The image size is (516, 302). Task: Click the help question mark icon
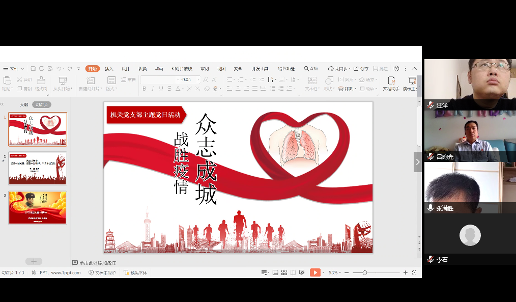pos(396,69)
